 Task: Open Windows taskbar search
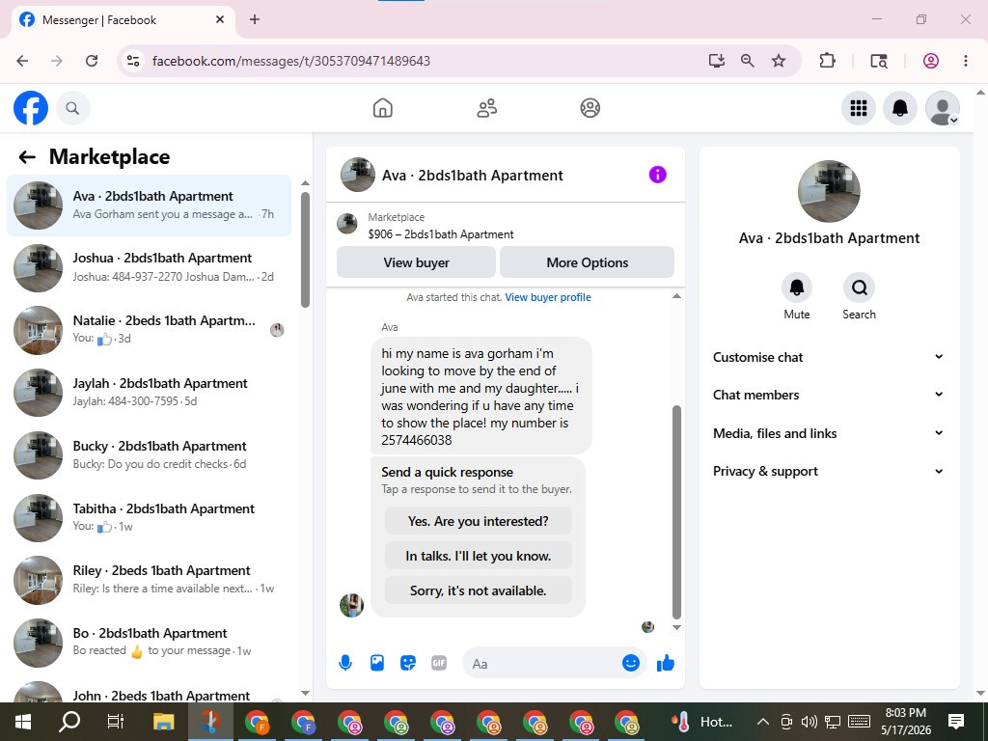[69, 722]
